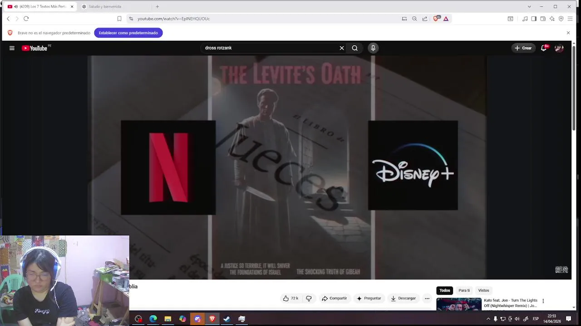Open the picture-in-picture / cast icon in address bar

[x=404, y=19]
